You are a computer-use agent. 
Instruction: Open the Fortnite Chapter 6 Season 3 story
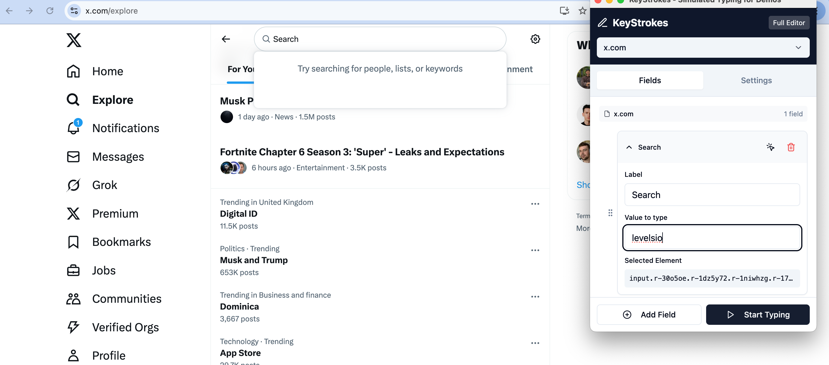[362, 151]
